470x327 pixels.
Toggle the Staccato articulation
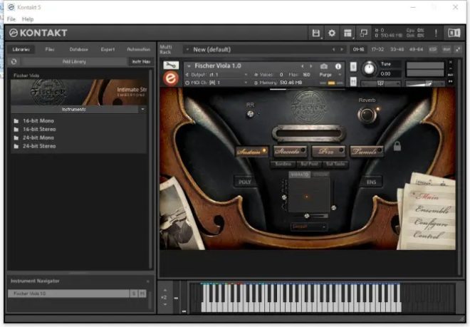(290, 151)
